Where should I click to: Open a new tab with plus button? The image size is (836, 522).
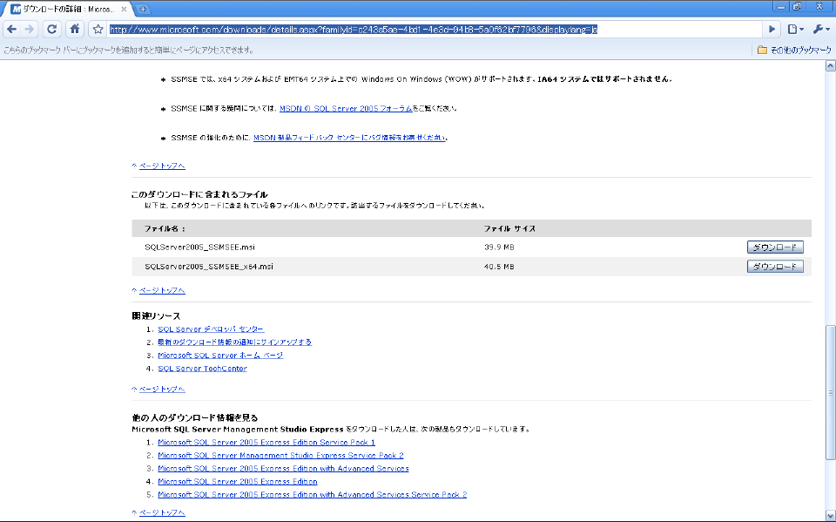142,9
